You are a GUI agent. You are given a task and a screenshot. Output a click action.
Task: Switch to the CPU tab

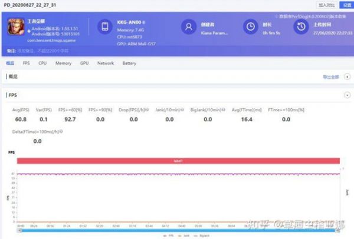pos(42,63)
